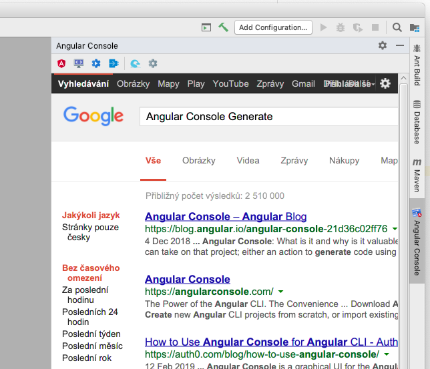Open the Maven side tab

(417, 175)
